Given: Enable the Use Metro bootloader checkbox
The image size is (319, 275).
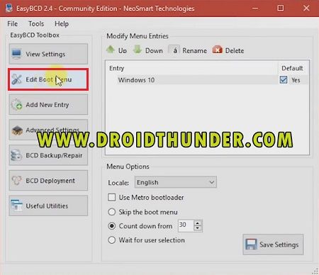Looking at the screenshot, I should [112, 197].
